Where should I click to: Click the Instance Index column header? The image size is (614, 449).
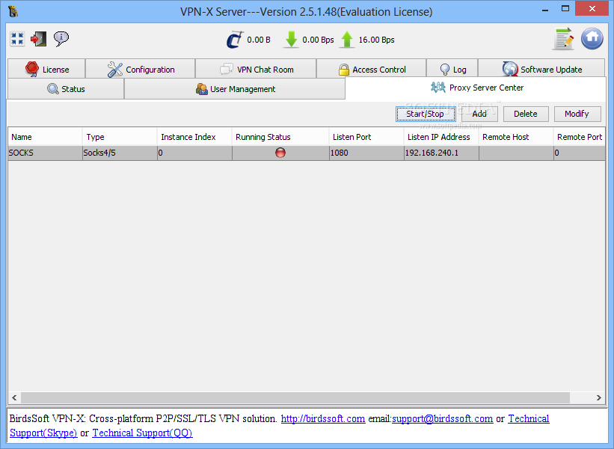pyautogui.click(x=194, y=137)
